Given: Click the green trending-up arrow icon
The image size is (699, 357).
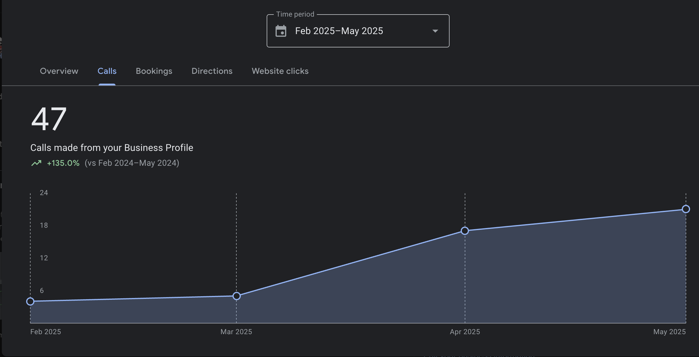Looking at the screenshot, I should tap(36, 163).
